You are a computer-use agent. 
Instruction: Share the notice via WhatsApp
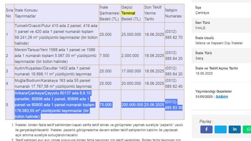248,129
